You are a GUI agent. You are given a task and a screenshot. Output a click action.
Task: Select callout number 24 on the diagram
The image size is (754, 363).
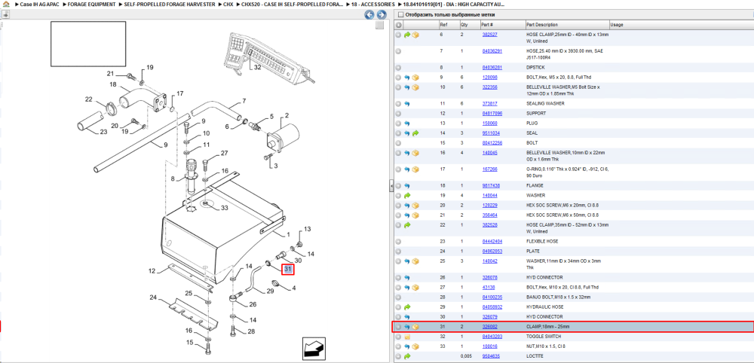click(153, 297)
